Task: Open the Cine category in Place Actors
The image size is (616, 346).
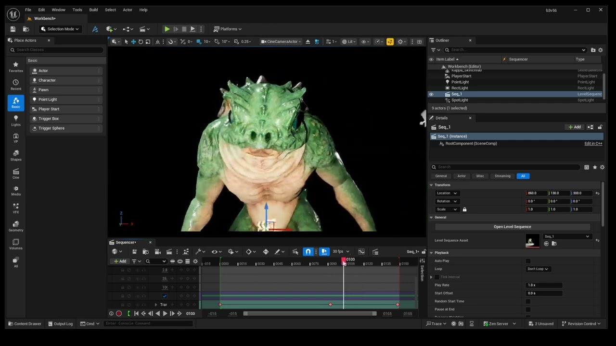Action: click(x=16, y=173)
